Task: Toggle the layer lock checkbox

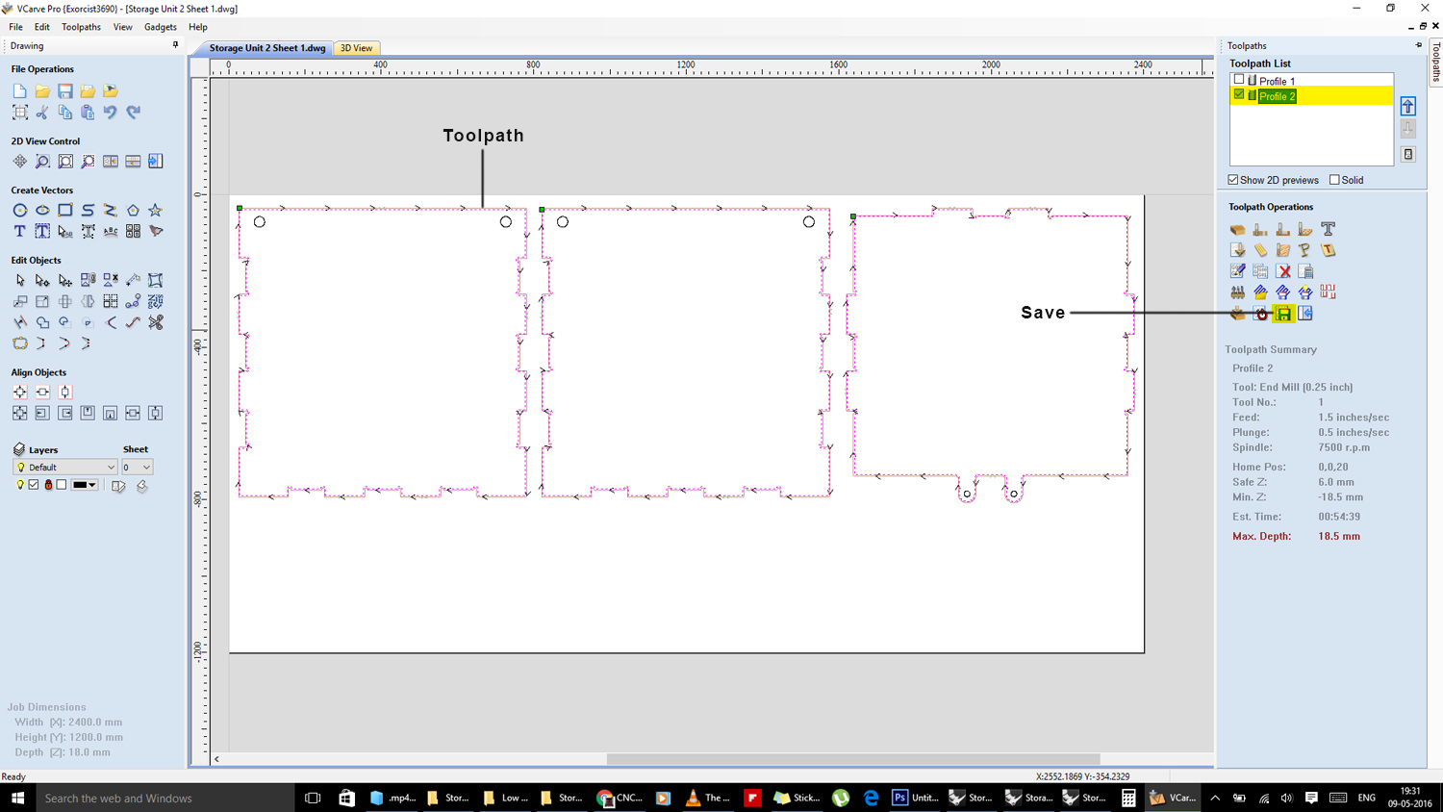Action: click(x=62, y=485)
